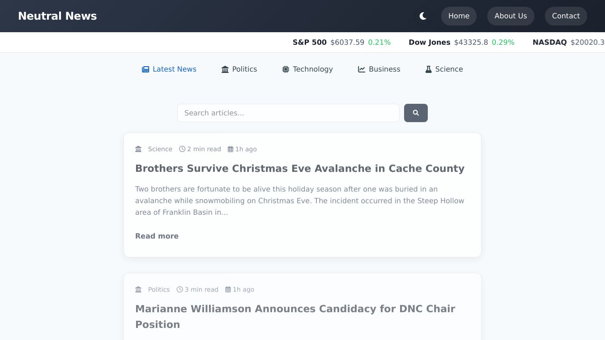Click the Science flask icon
Image resolution: width=605 pixels, height=340 pixels.
428,69
